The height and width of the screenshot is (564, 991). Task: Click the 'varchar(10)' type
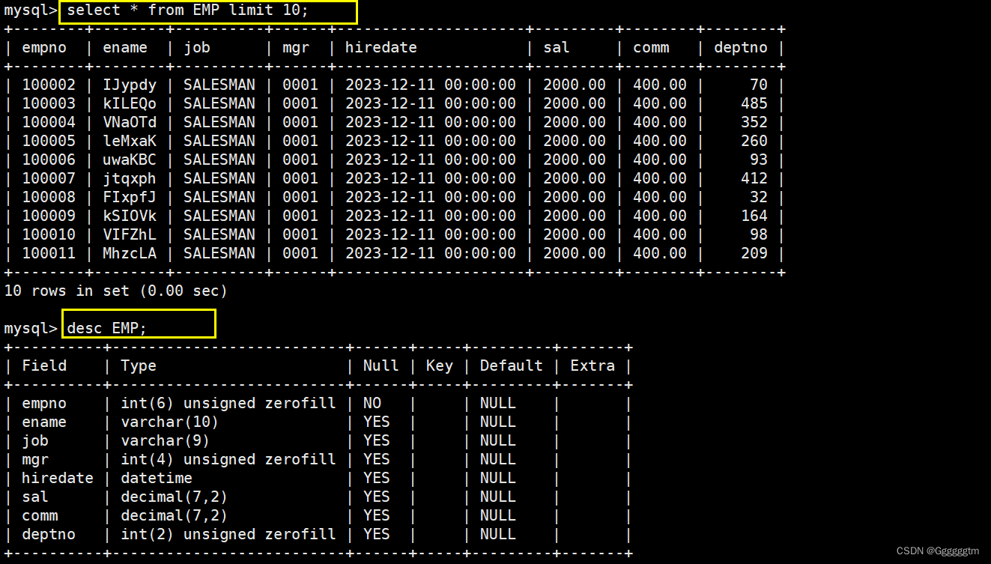(170, 422)
